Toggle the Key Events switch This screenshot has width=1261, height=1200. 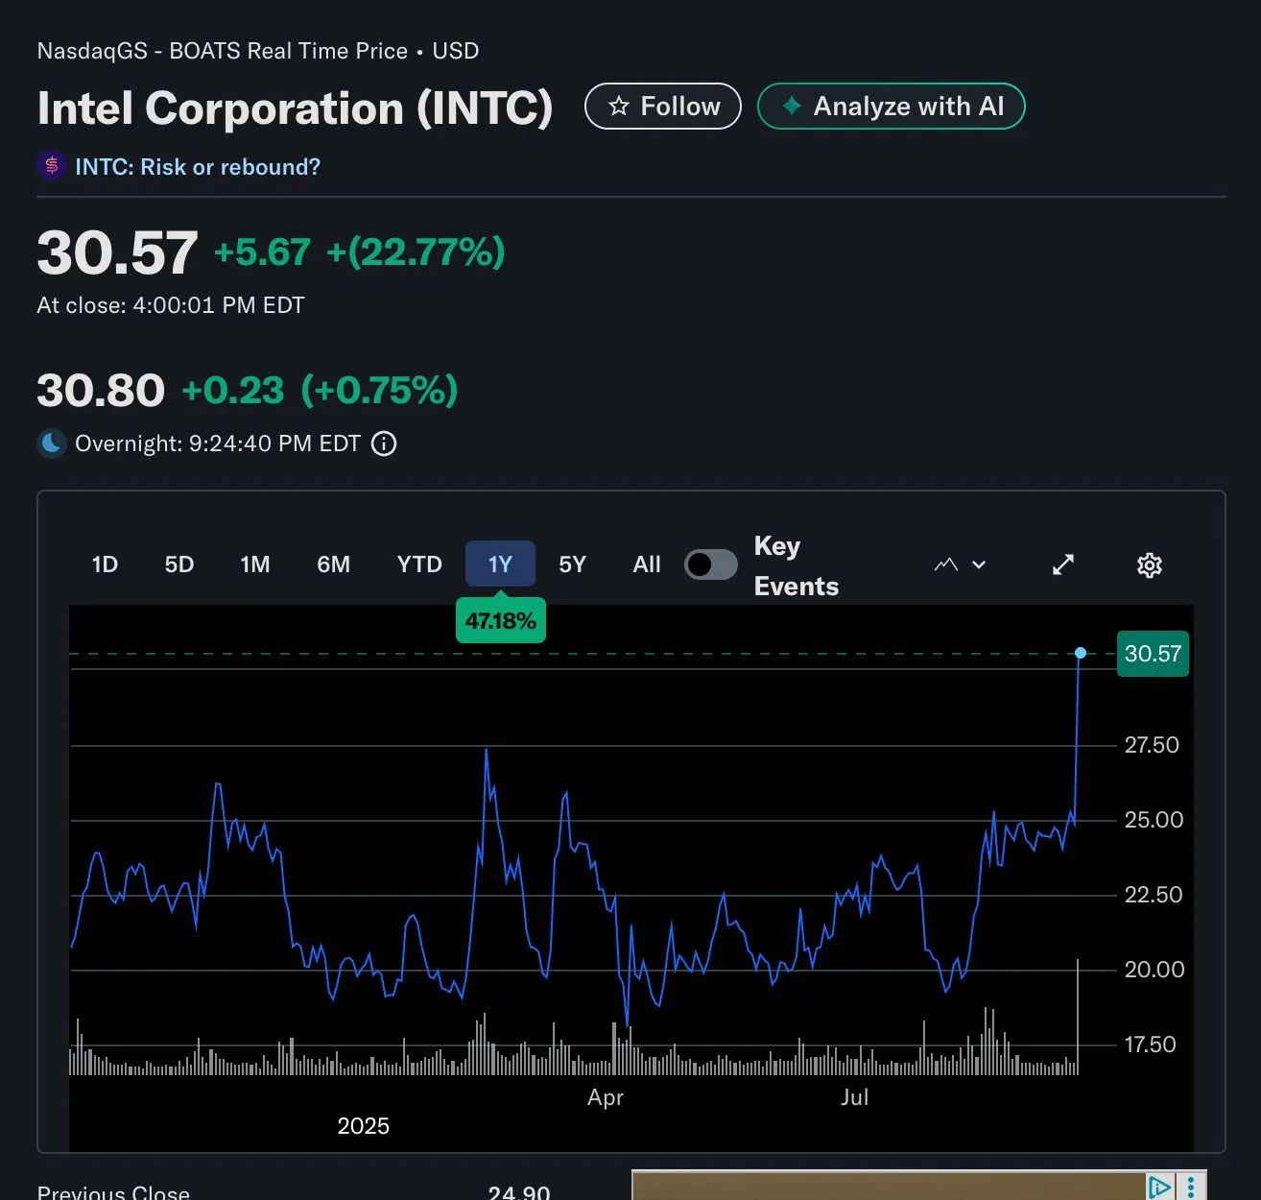(x=710, y=565)
